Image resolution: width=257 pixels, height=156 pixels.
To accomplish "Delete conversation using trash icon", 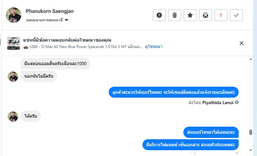I will [x=174, y=15].
